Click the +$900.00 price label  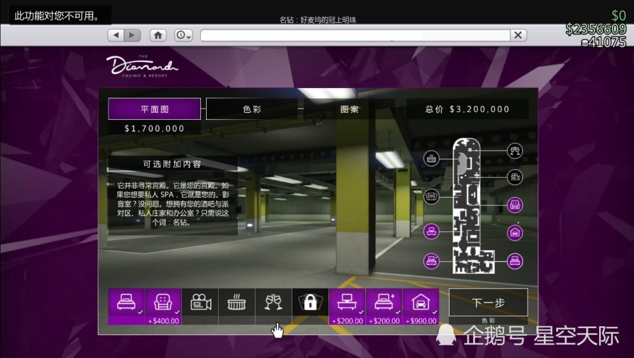tap(421, 321)
